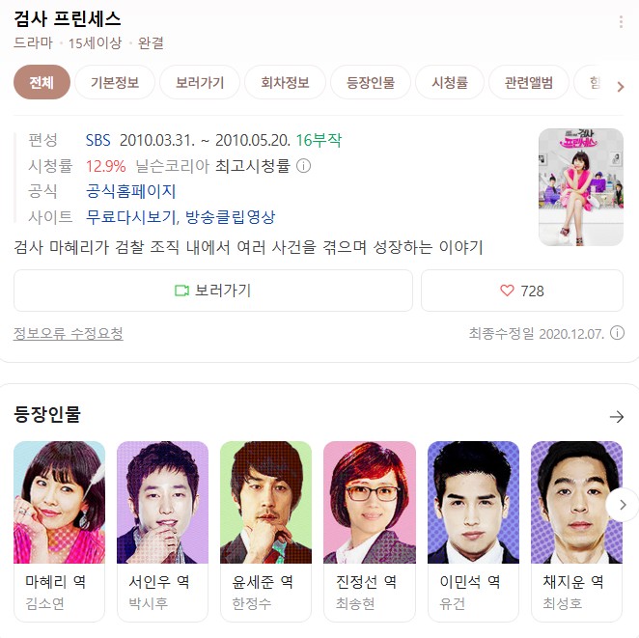Click the info icon beside 최고시청률

click(x=303, y=166)
